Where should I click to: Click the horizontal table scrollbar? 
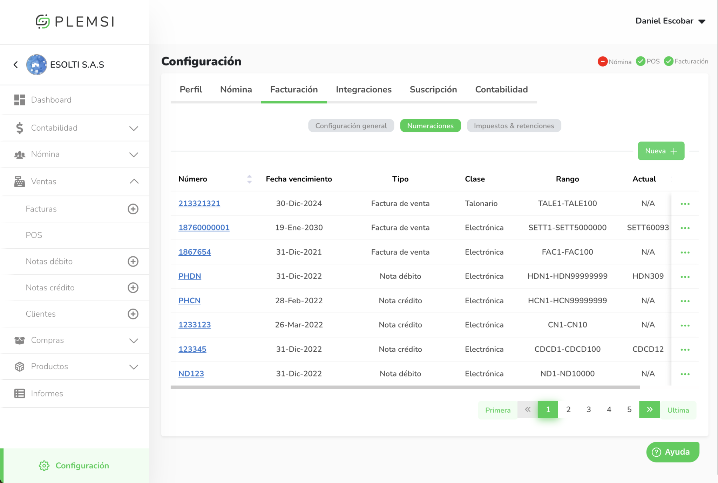(405, 387)
